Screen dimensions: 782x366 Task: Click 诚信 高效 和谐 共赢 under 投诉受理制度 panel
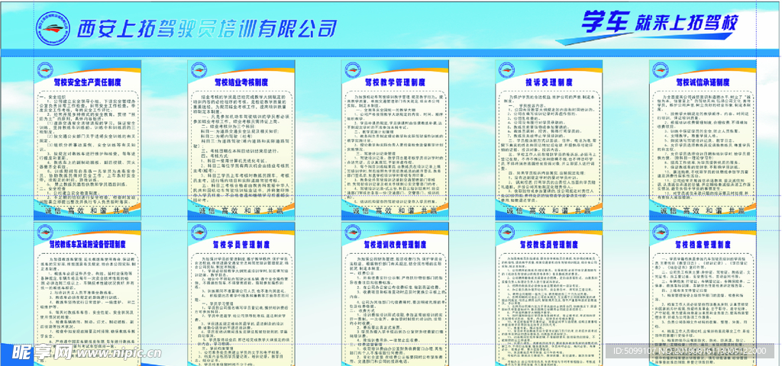549,211
